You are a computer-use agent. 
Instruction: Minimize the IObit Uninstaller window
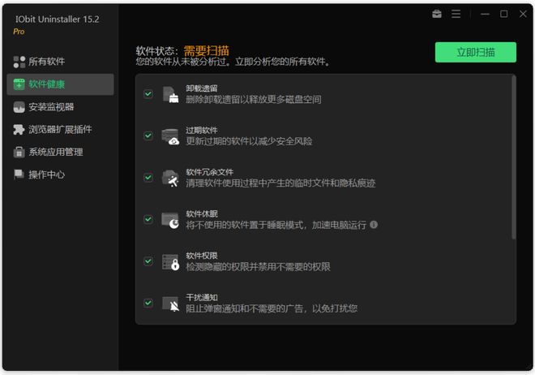485,14
